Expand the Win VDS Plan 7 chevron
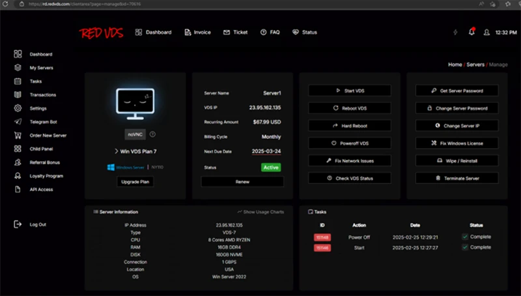The height and width of the screenshot is (296, 521). coord(115,151)
